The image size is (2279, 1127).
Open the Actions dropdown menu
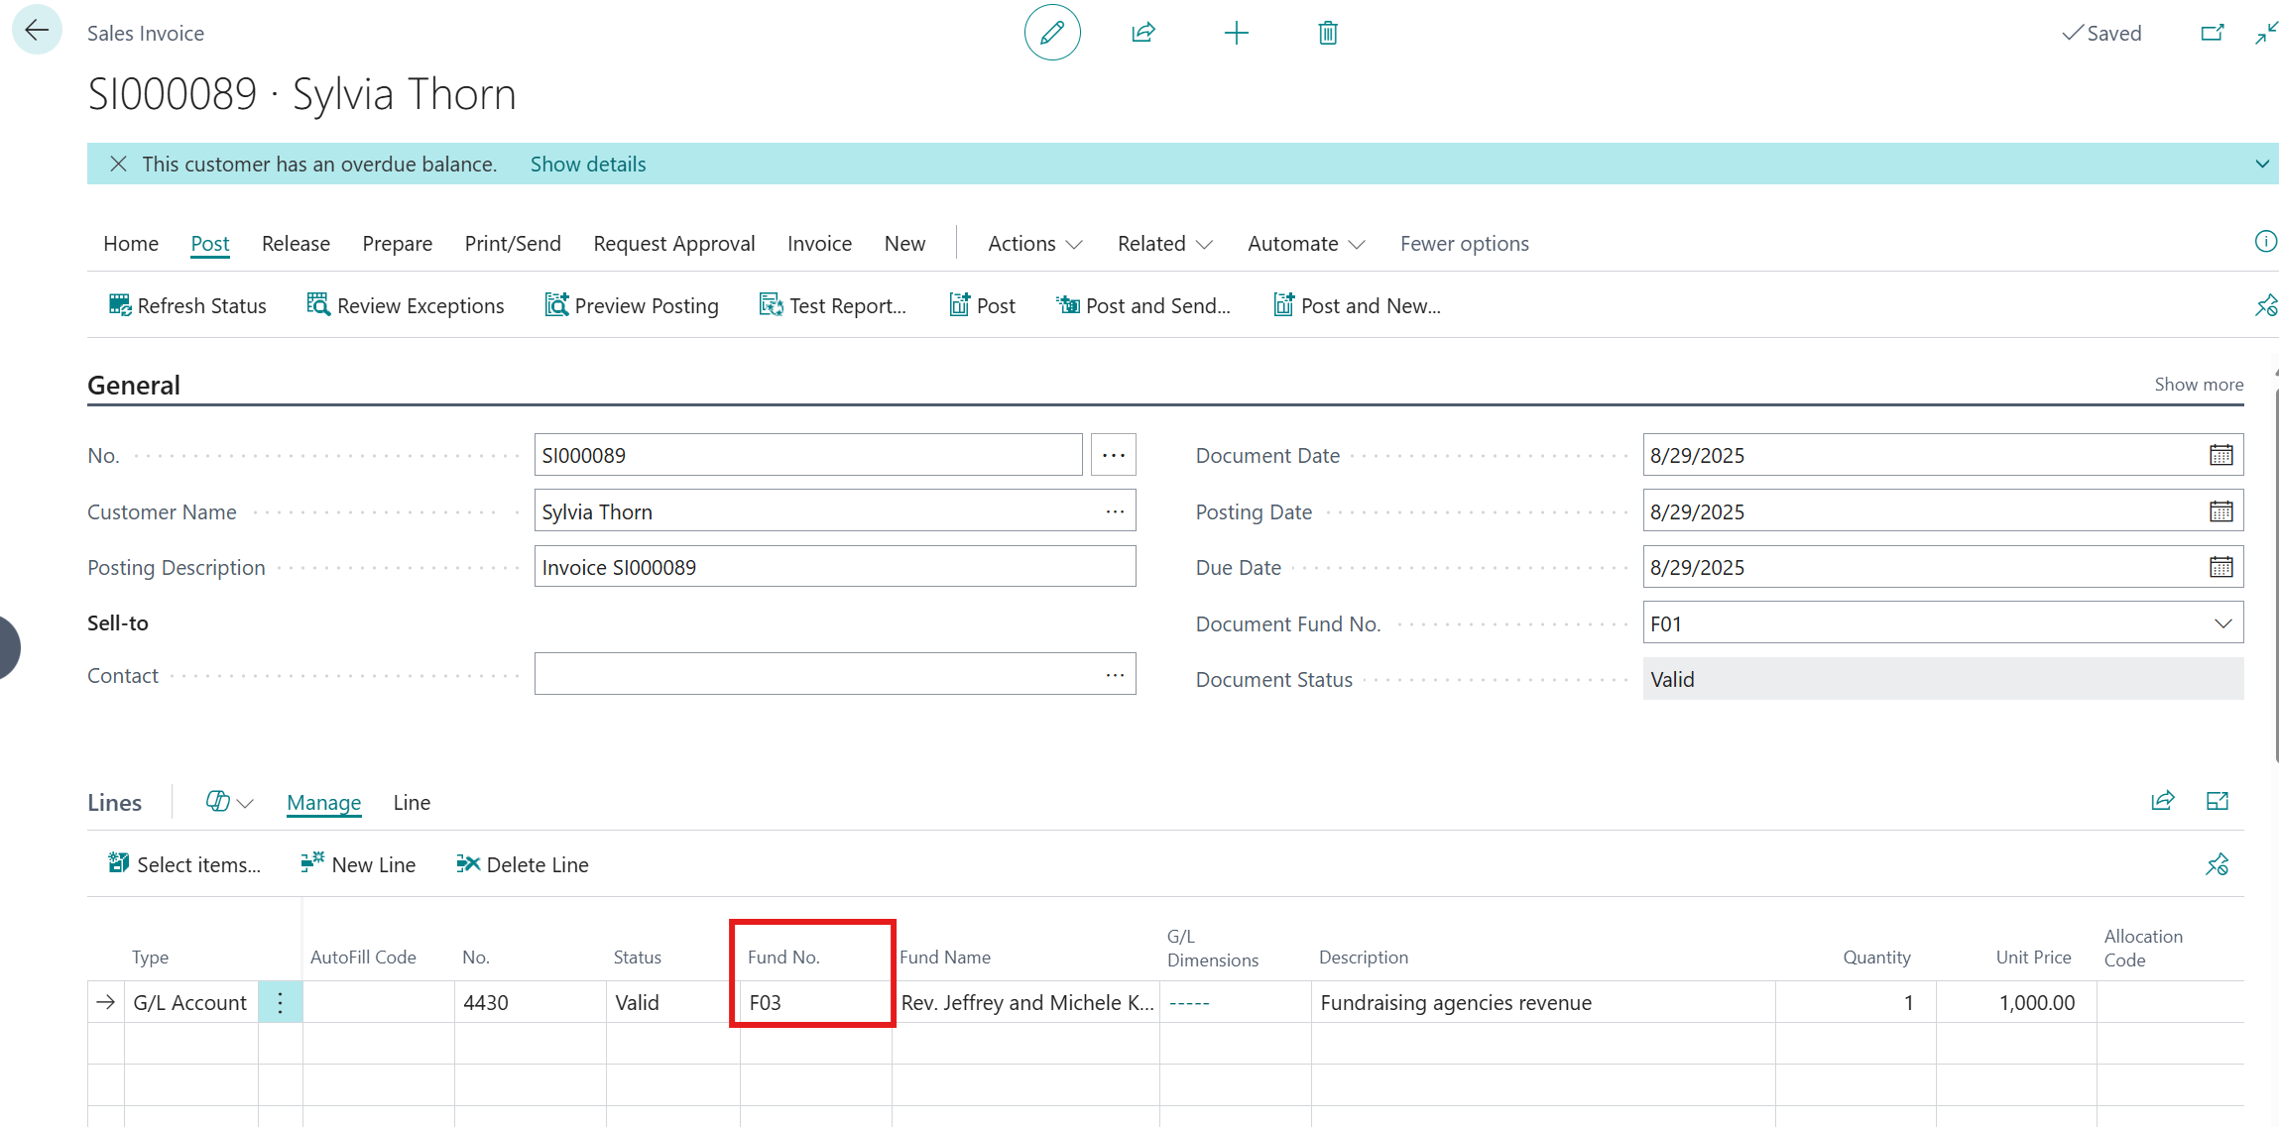(x=1034, y=244)
